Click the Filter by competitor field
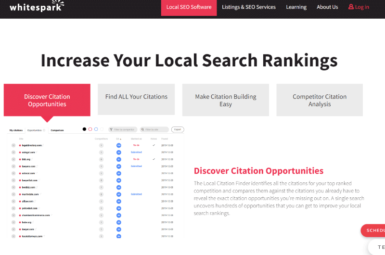This screenshot has height=255, width=385. 123,129
